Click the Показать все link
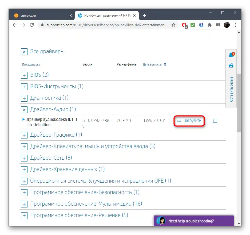The image size is (250, 235). click(x=31, y=65)
